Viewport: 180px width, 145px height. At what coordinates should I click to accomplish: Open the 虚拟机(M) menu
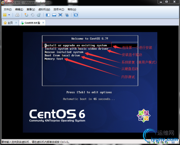[x=44, y=9]
